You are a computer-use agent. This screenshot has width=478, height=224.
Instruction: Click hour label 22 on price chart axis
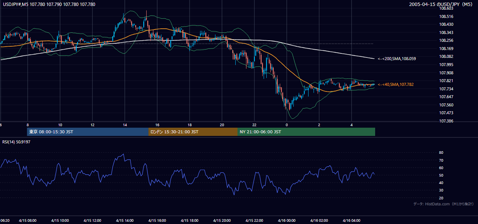tap(254, 125)
